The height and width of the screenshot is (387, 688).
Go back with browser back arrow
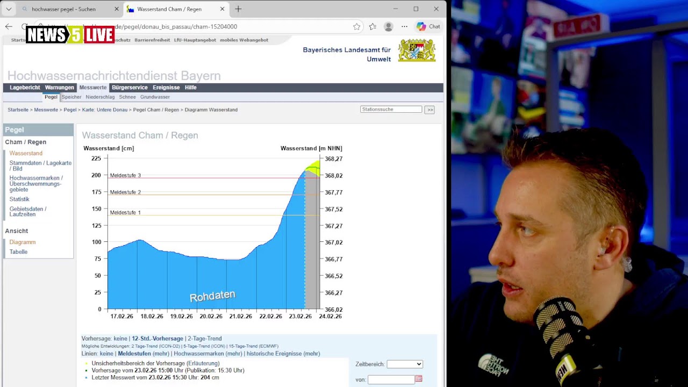pyautogui.click(x=9, y=26)
